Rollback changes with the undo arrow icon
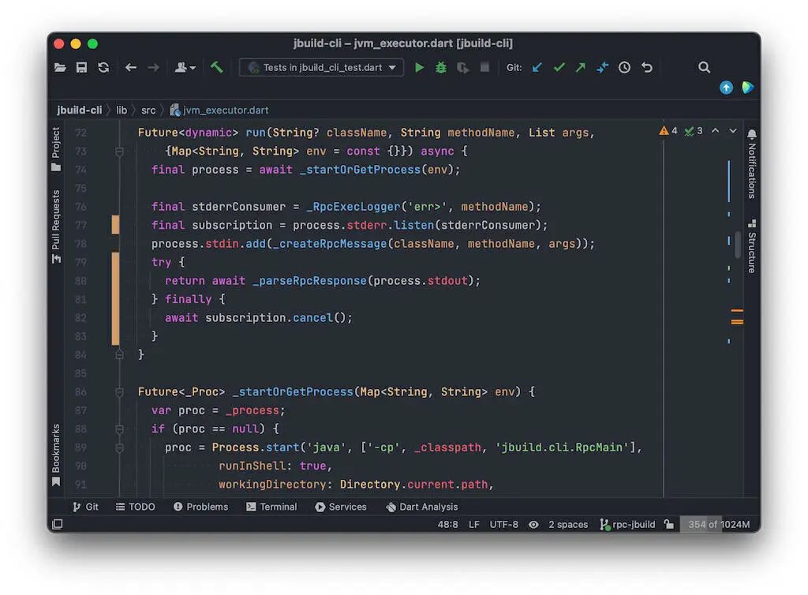Viewport: 808px width, 595px height. (x=647, y=68)
